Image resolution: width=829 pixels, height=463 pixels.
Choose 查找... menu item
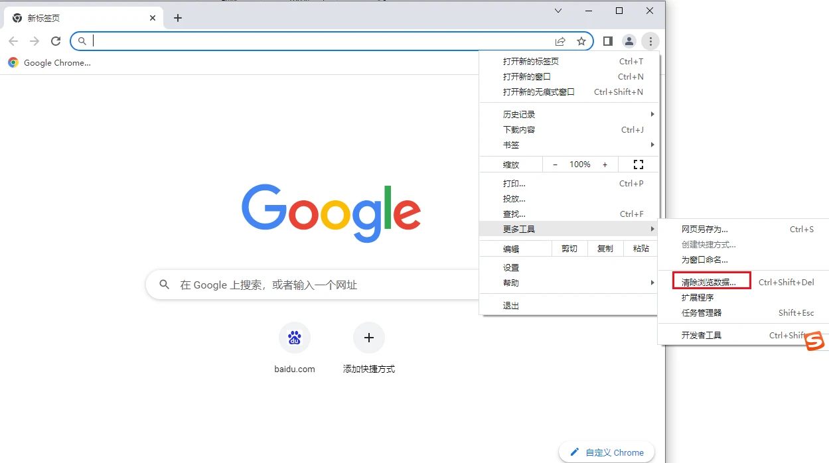pos(569,214)
